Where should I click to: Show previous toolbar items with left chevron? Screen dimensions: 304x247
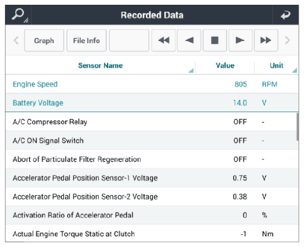(x=16, y=41)
